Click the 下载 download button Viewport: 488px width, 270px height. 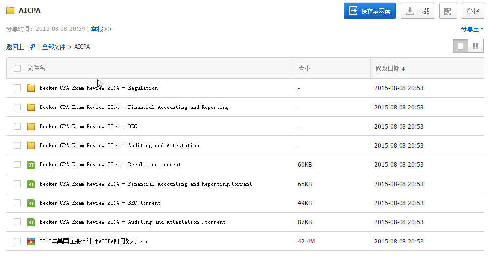(x=417, y=11)
